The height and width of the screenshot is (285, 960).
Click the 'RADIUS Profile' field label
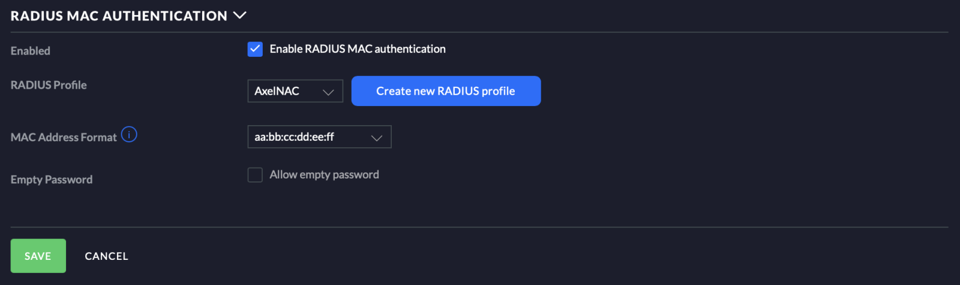[x=49, y=85]
